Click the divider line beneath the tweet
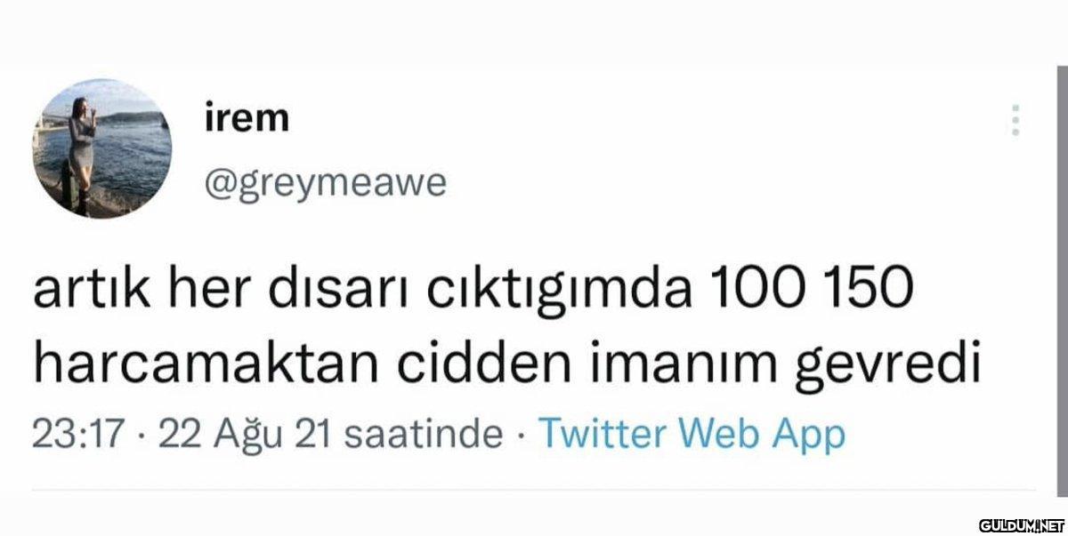 [x=534, y=490]
